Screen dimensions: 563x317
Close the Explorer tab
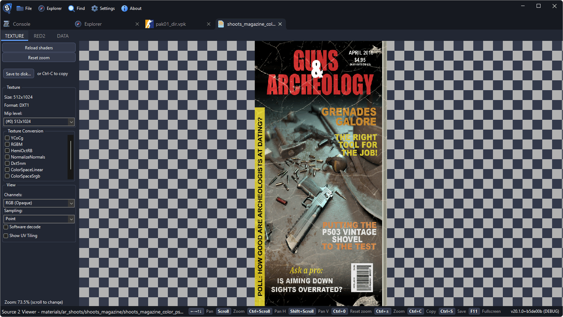(x=137, y=24)
